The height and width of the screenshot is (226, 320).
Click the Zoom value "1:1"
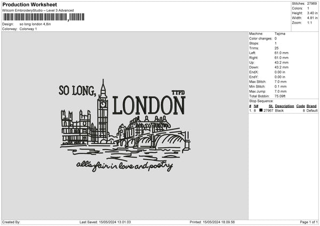[x=309, y=22]
